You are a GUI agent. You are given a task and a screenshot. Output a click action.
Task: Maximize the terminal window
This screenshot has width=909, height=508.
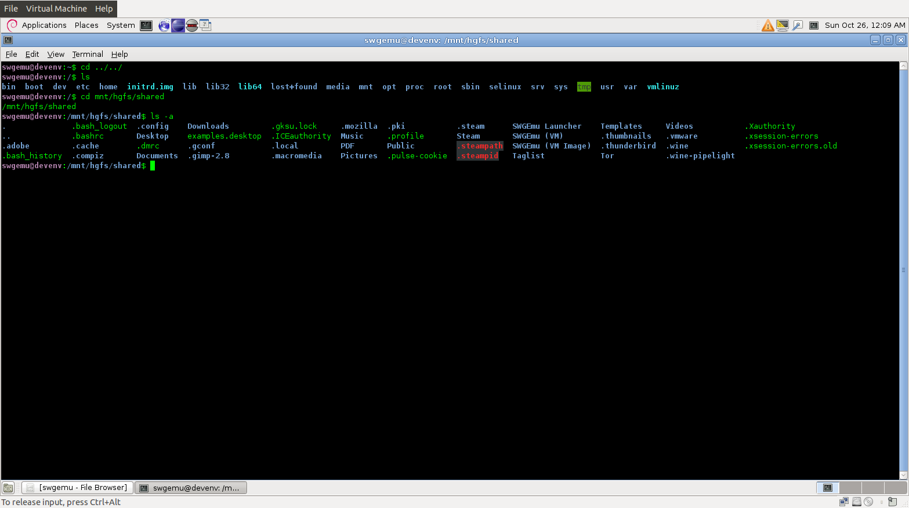click(888, 40)
